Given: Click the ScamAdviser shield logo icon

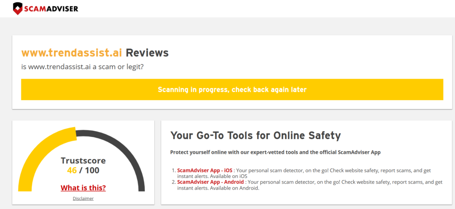Looking at the screenshot, I should (18, 8).
